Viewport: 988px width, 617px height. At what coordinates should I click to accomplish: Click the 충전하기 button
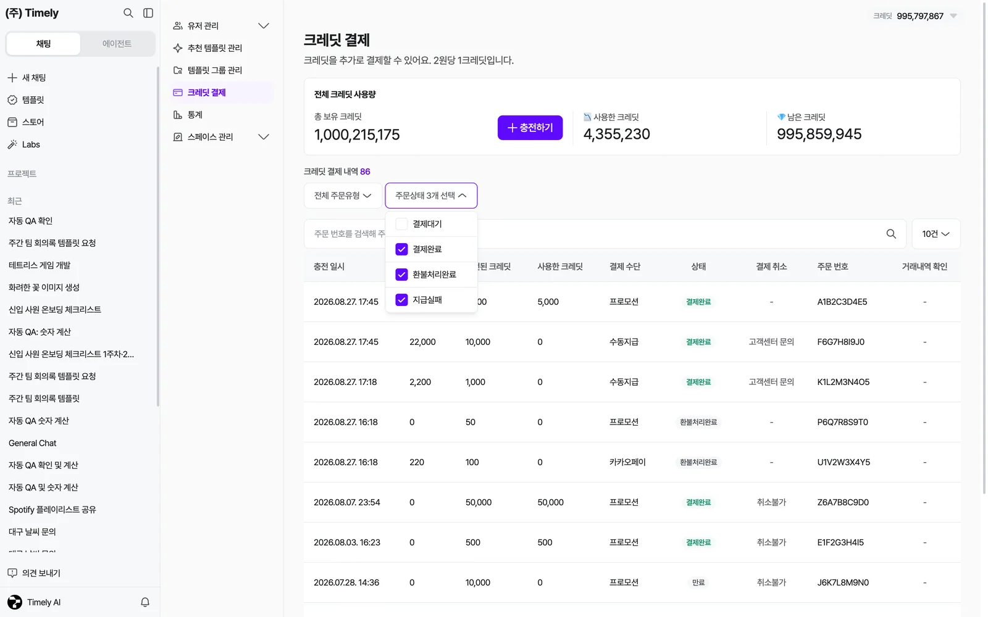coord(530,128)
